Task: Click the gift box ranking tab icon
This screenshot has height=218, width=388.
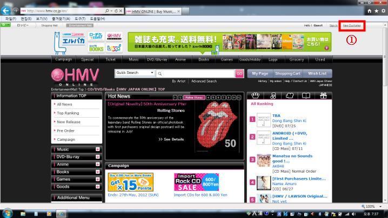Action: (x=323, y=96)
